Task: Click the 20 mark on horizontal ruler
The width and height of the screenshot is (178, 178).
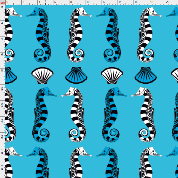Action: pos(168,2)
